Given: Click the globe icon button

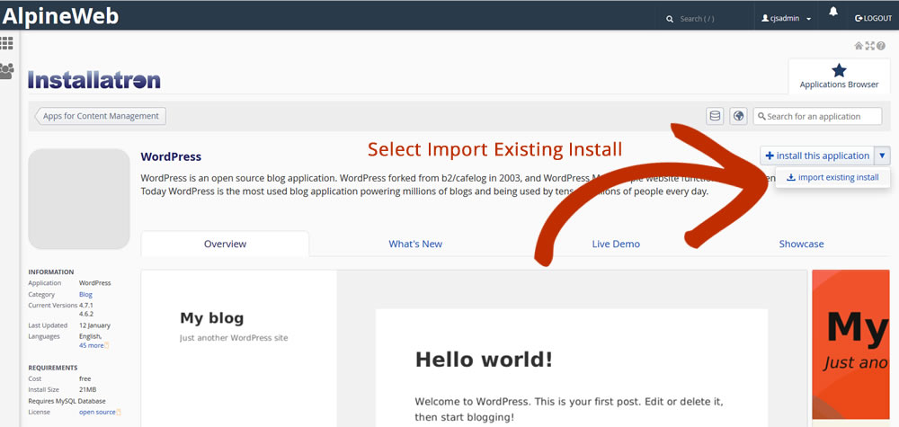Looking at the screenshot, I should (x=738, y=116).
